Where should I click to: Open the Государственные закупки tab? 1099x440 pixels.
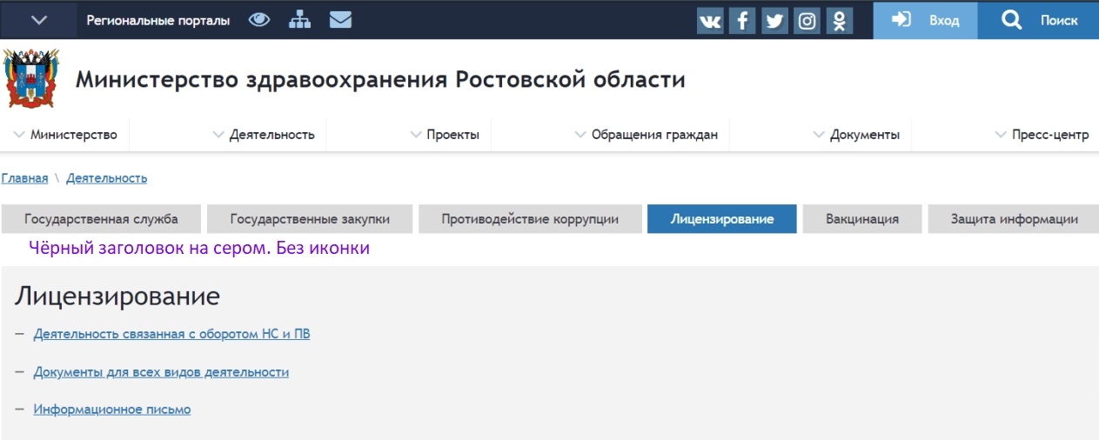pyautogui.click(x=310, y=219)
